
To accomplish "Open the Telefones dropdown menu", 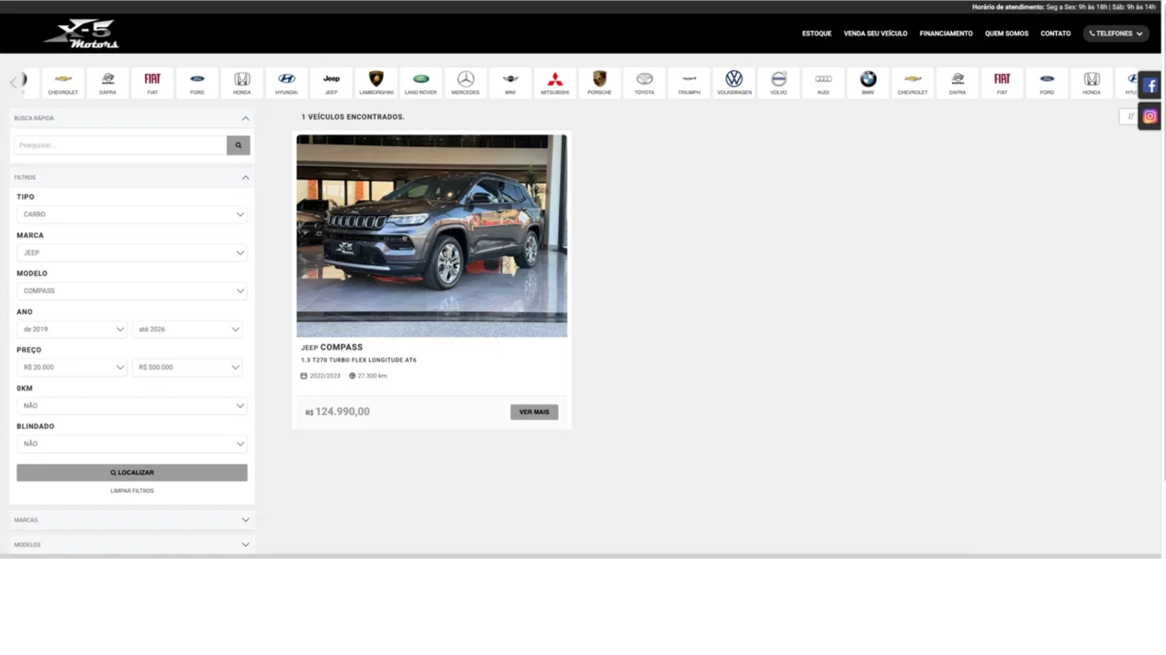I will pos(1116,33).
